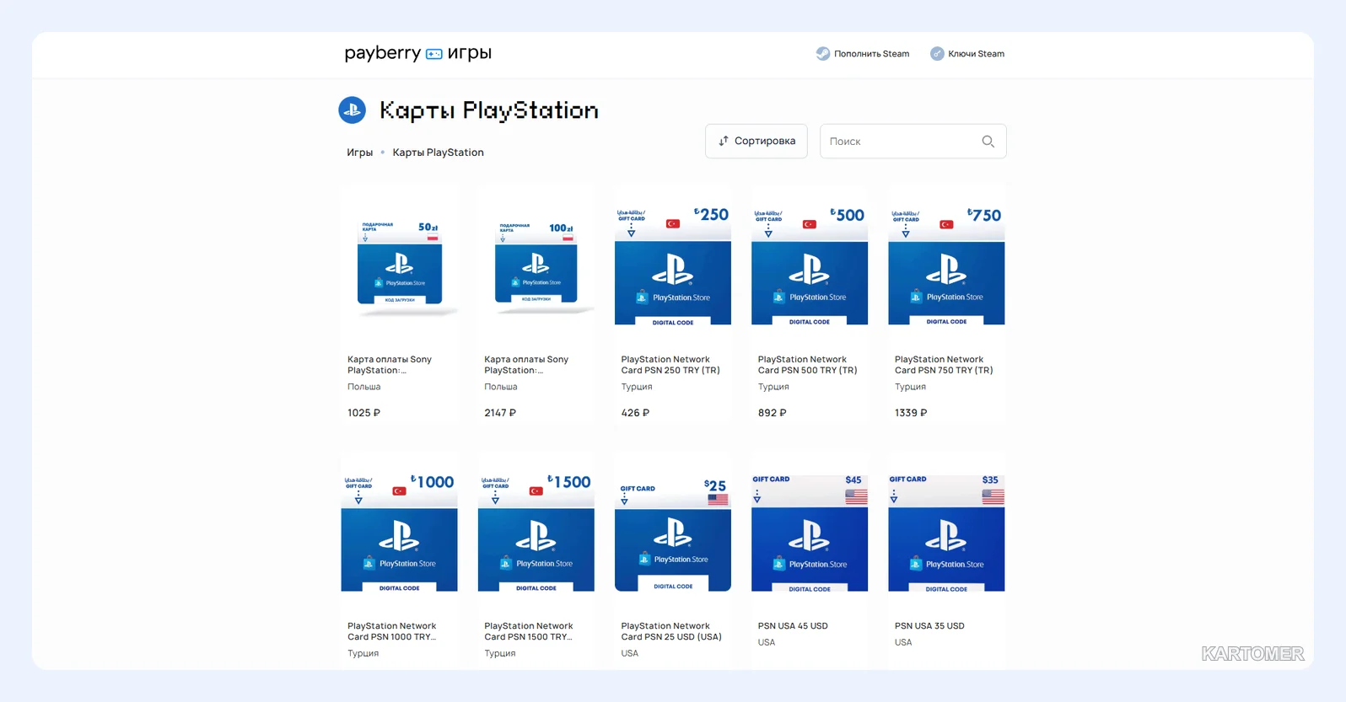Open the 500 TRY gift card image

pos(810,265)
